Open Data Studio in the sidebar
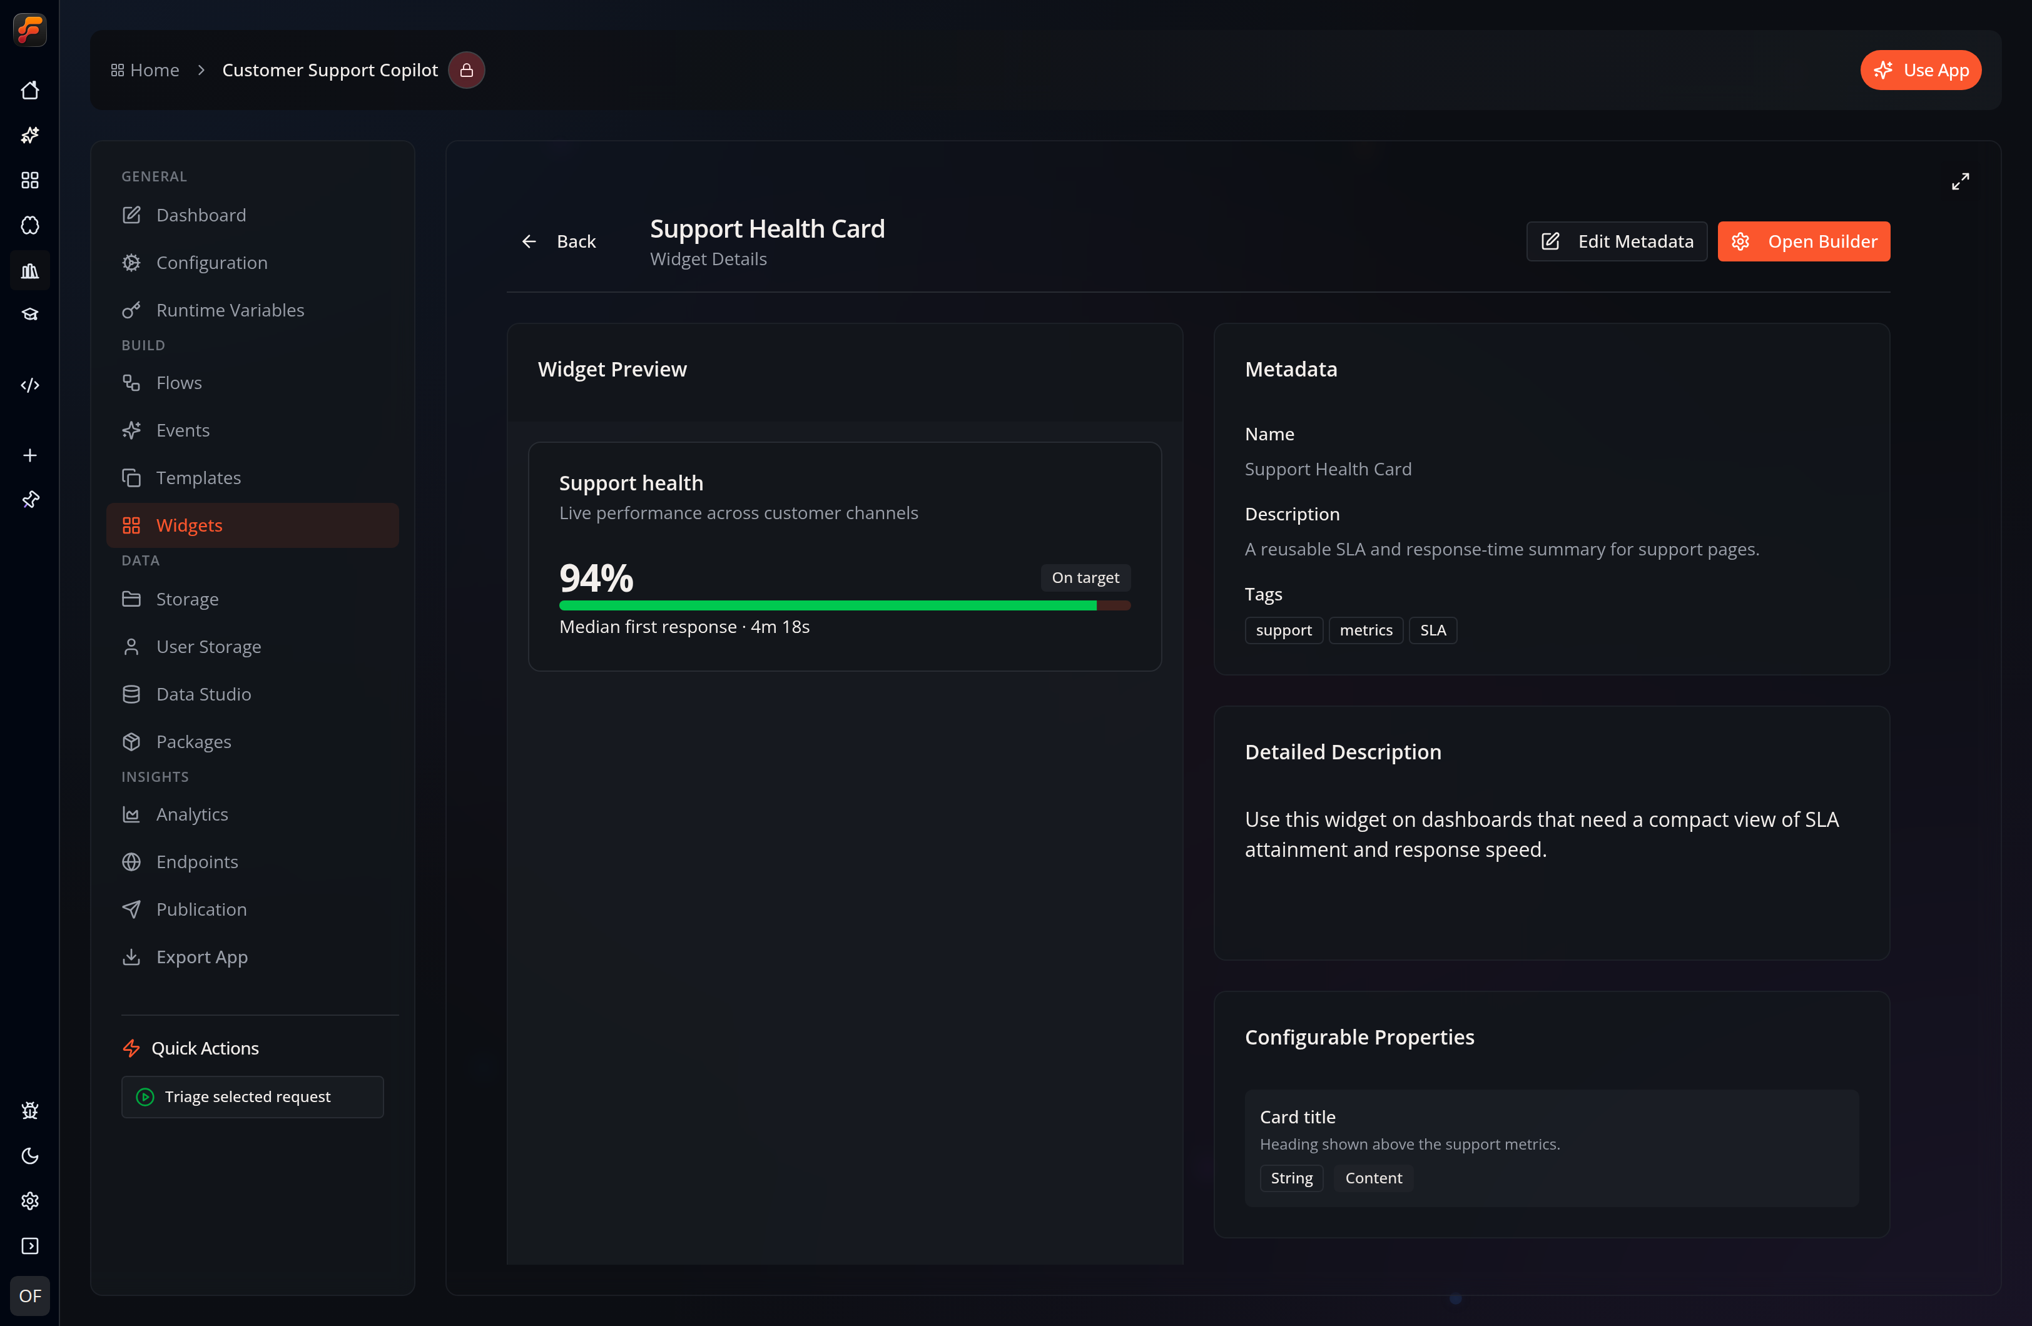2032x1326 pixels. (253, 694)
